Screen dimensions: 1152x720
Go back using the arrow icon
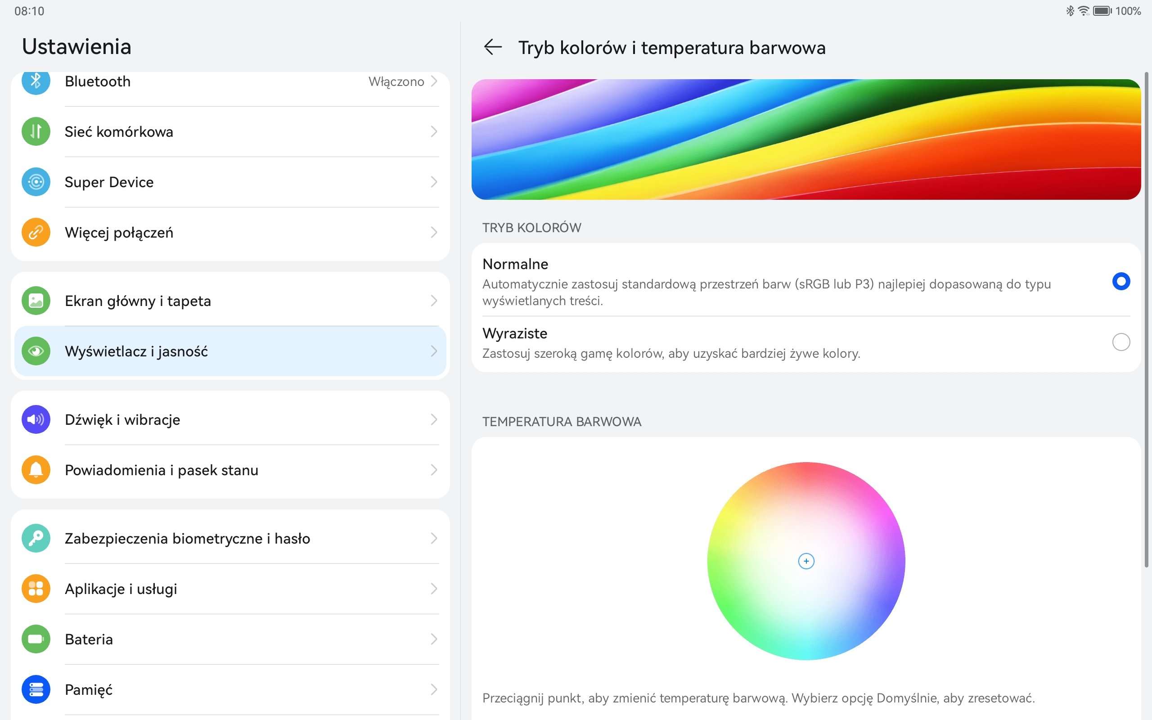click(493, 47)
